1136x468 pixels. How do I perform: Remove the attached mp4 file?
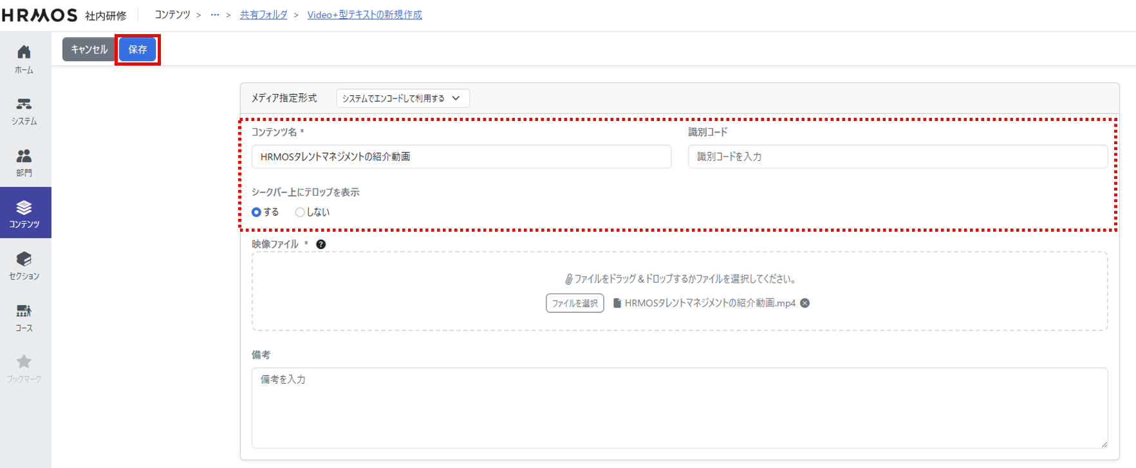click(x=805, y=303)
